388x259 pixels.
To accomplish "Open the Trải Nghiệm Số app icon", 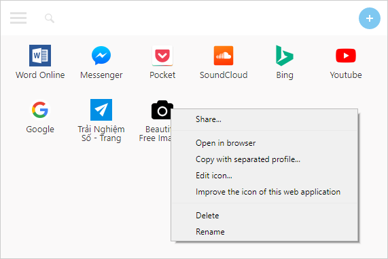I will [x=101, y=110].
